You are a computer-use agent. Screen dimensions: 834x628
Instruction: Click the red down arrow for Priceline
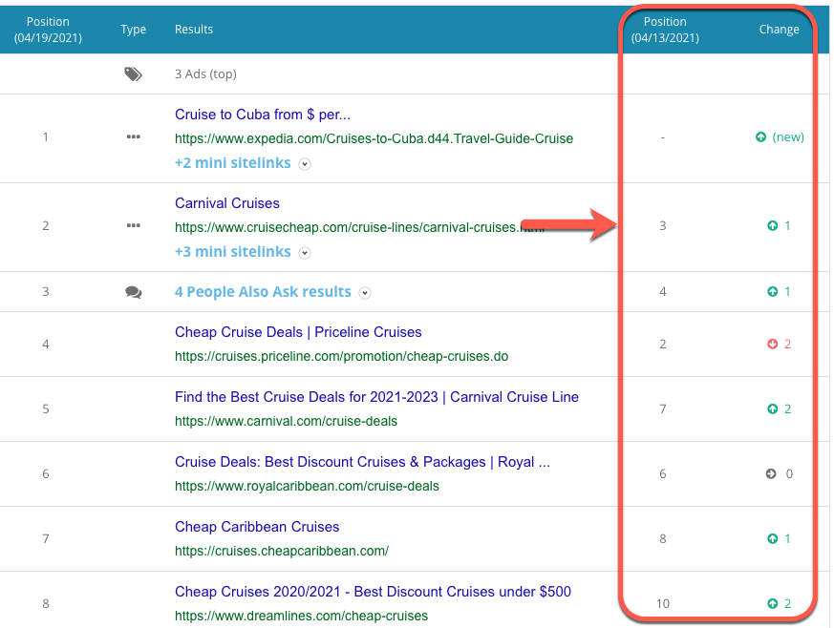tap(772, 345)
